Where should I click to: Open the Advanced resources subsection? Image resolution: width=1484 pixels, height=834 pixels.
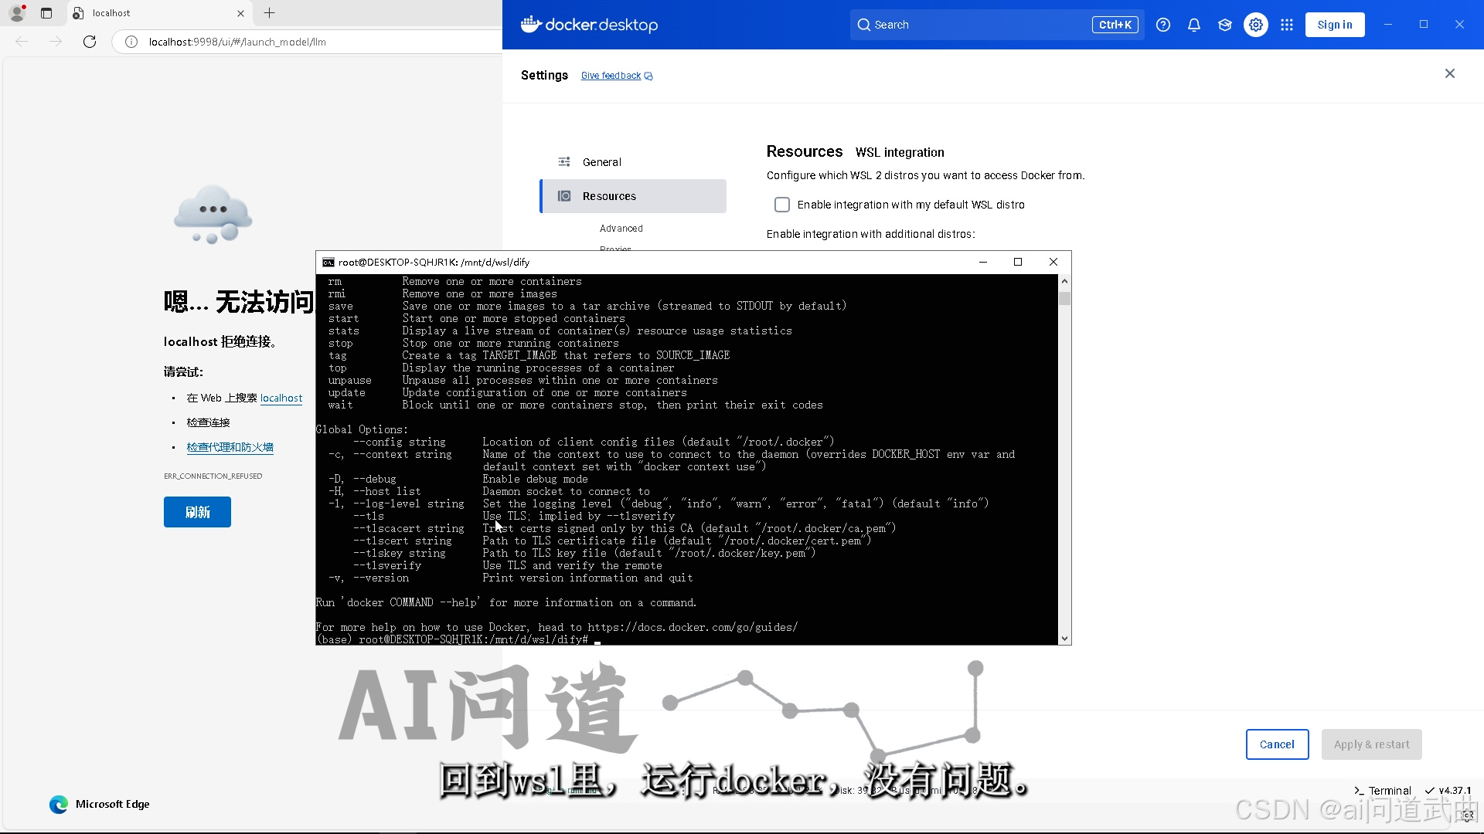pos(621,229)
